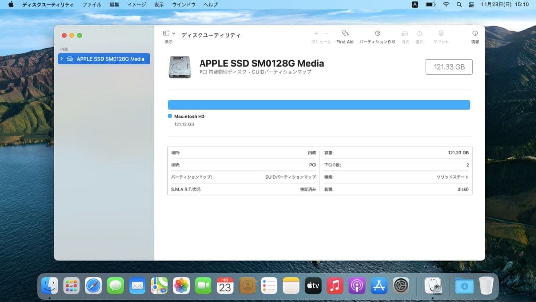Select the Macintosh HD volume label
Image resolution: width=536 pixels, height=302 pixels.
(x=188, y=116)
